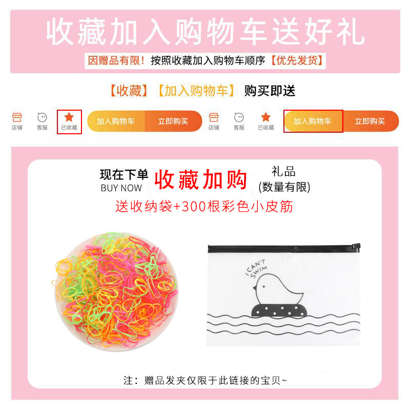Tap 客服 face icon in second button bar
The height and width of the screenshot is (410, 410).
coord(239,121)
